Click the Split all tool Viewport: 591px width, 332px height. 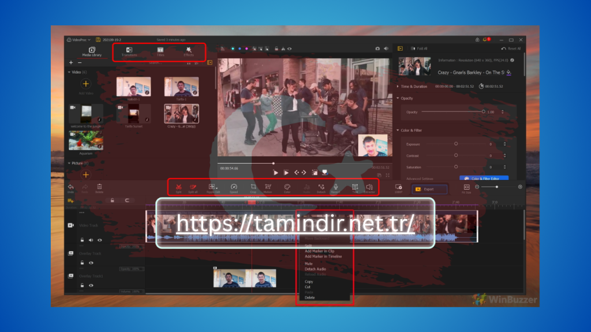point(193,187)
